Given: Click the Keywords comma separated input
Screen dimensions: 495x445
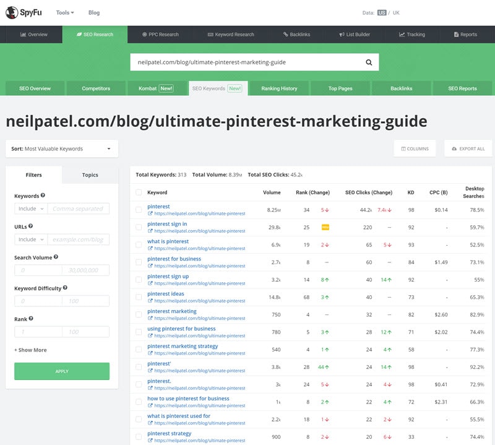Looking at the screenshot, I should [x=79, y=209].
